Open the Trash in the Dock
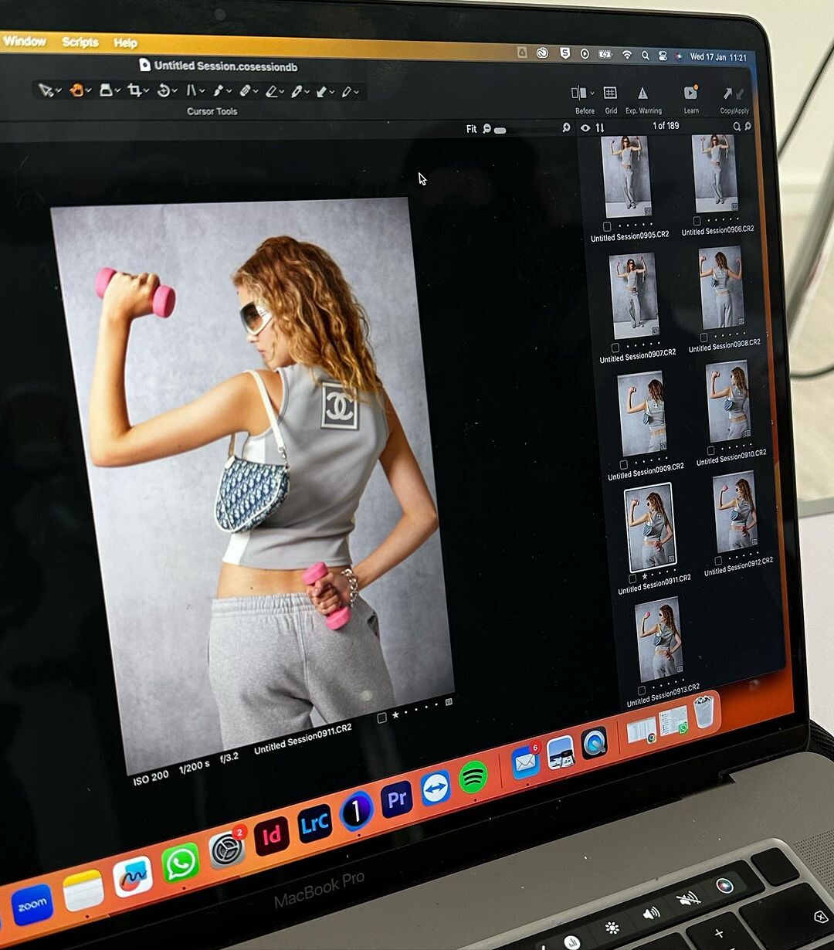Viewport: 834px width, 950px height. coord(703,711)
